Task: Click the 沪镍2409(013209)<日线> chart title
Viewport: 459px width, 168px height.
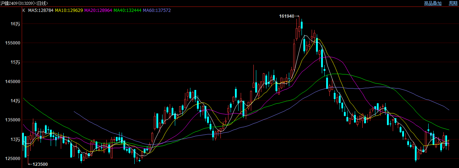Action: tap(24, 3)
